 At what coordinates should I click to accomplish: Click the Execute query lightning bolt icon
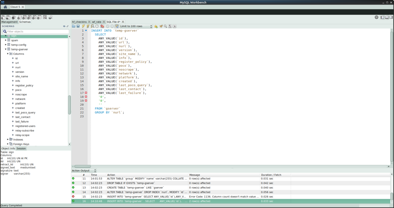click(x=83, y=26)
